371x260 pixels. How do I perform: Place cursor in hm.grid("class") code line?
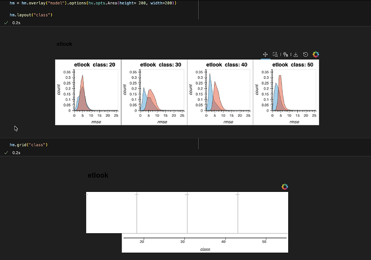(x=29, y=145)
